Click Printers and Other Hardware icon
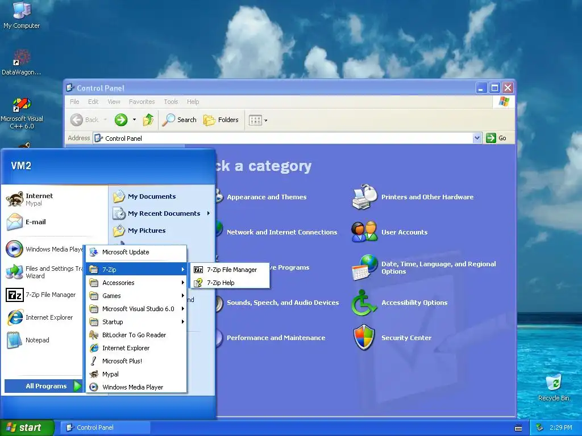This screenshot has height=436, width=582. coord(364,197)
